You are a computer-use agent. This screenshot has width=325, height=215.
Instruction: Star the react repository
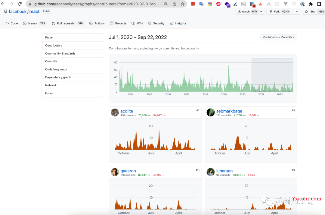(314, 12)
